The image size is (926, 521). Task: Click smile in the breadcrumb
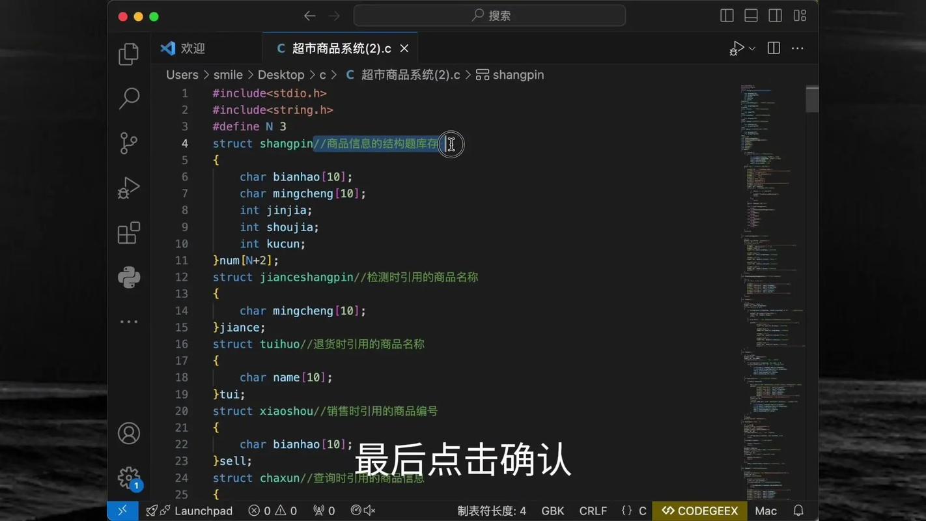pyautogui.click(x=228, y=75)
